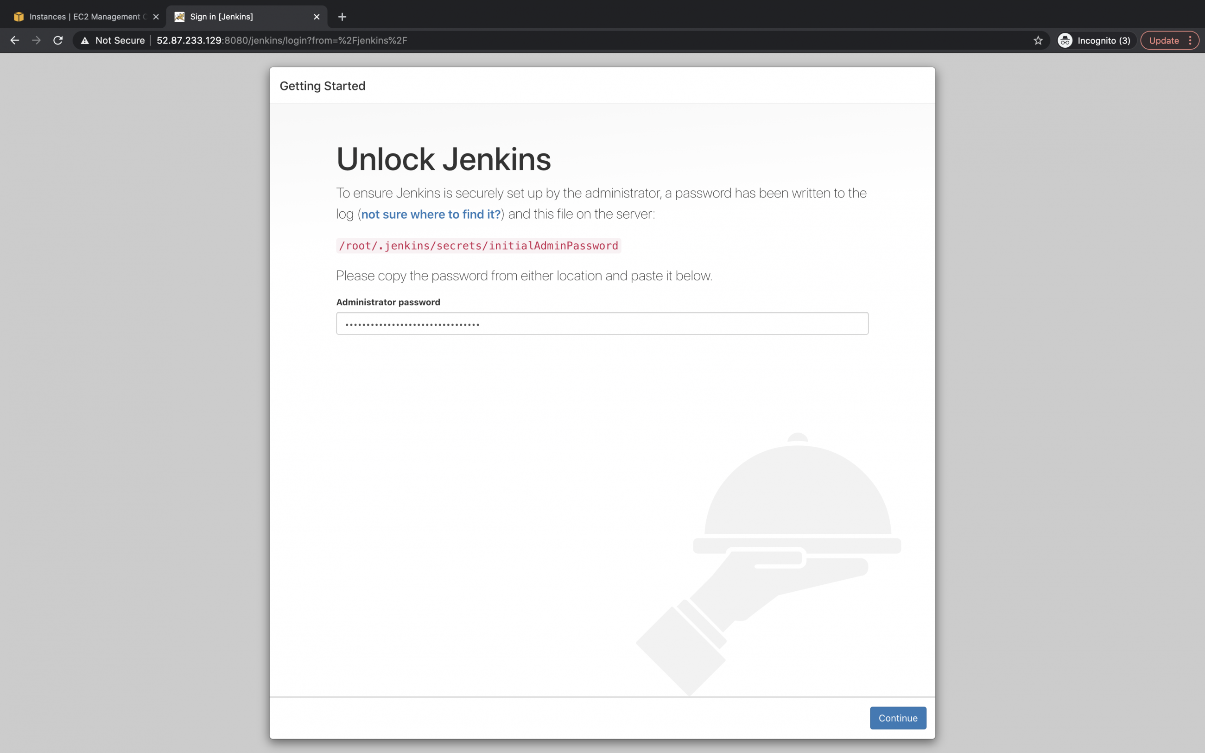This screenshot has height=753, width=1205.
Task: Click the Incognito profile icon
Action: (1064, 40)
